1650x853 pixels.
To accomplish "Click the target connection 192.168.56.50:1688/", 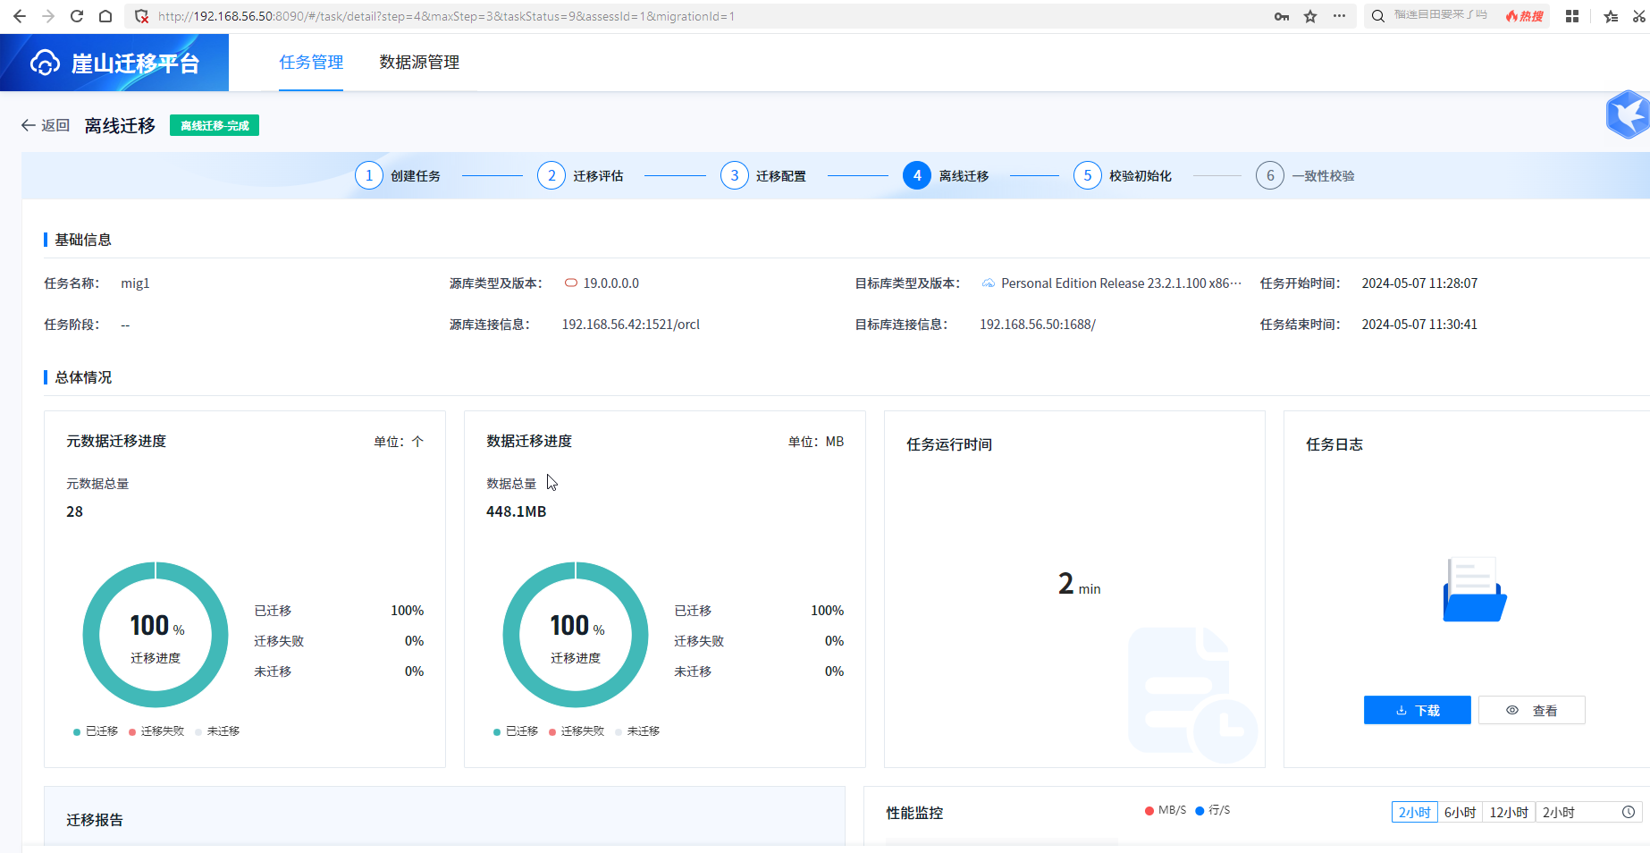I will pos(1038,325).
